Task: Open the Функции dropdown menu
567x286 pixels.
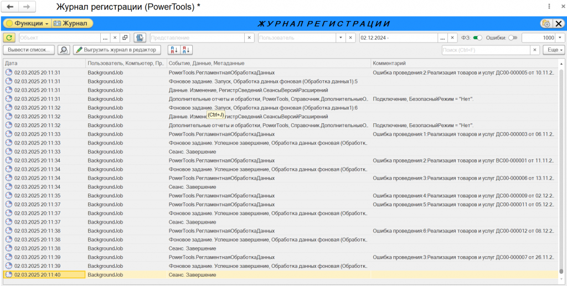Action: coord(28,23)
